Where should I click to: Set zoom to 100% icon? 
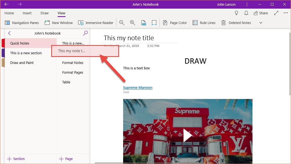click(144, 23)
